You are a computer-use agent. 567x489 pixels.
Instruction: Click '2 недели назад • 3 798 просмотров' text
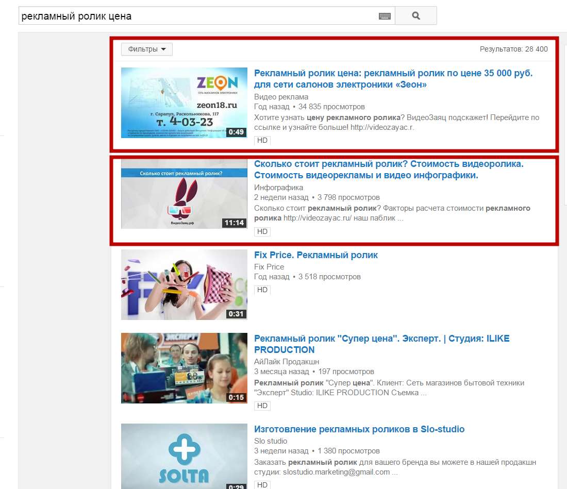point(317,198)
